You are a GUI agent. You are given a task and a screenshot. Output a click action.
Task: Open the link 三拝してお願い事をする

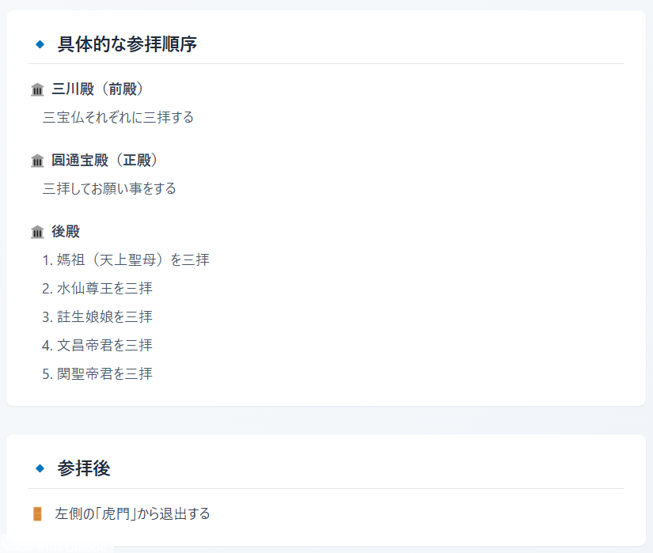pos(110,188)
